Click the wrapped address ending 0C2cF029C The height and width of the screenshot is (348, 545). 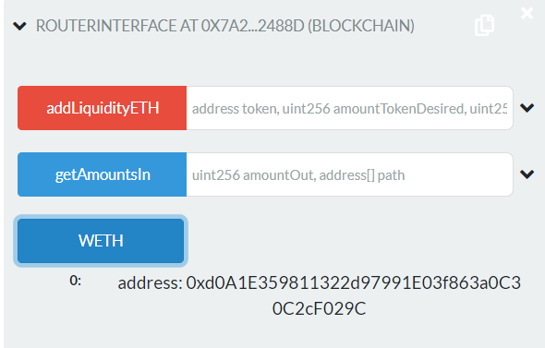(319, 308)
